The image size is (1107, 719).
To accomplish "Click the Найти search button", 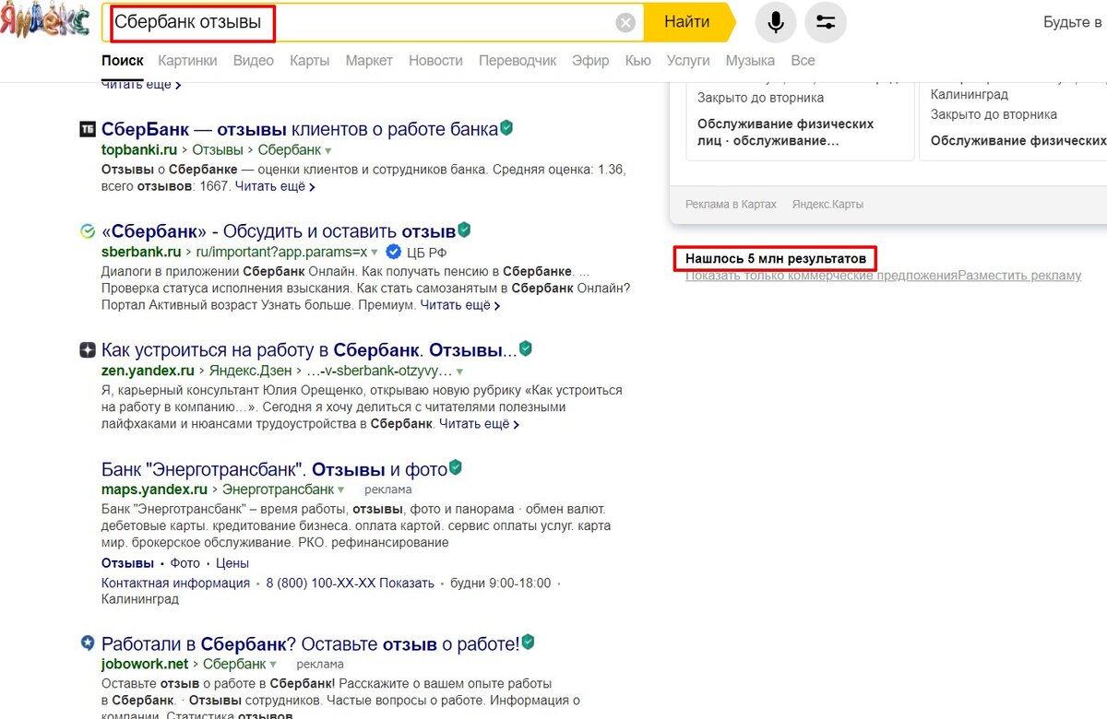I will point(687,22).
